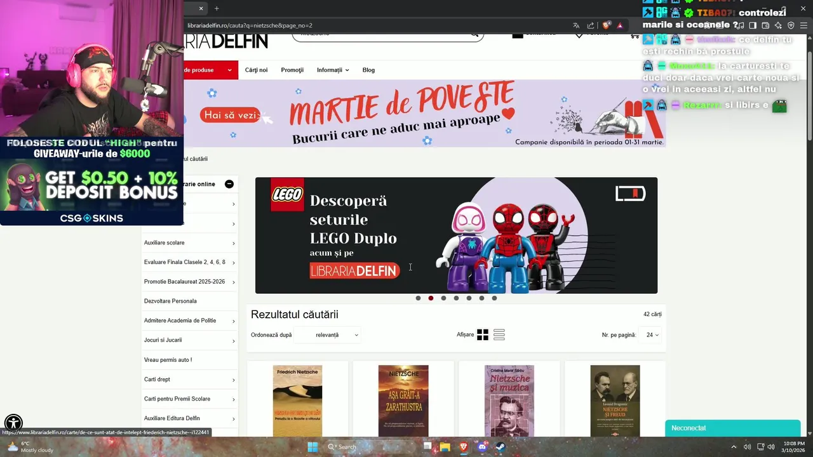Open Task View in taskbar
This screenshot has width=813, height=457.
point(427,447)
